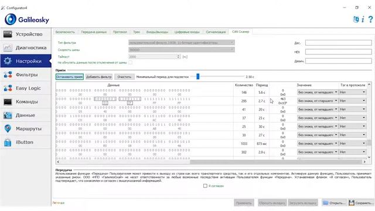
Task: Click the Сохранить button with floppy icon
Action: [361, 203]
